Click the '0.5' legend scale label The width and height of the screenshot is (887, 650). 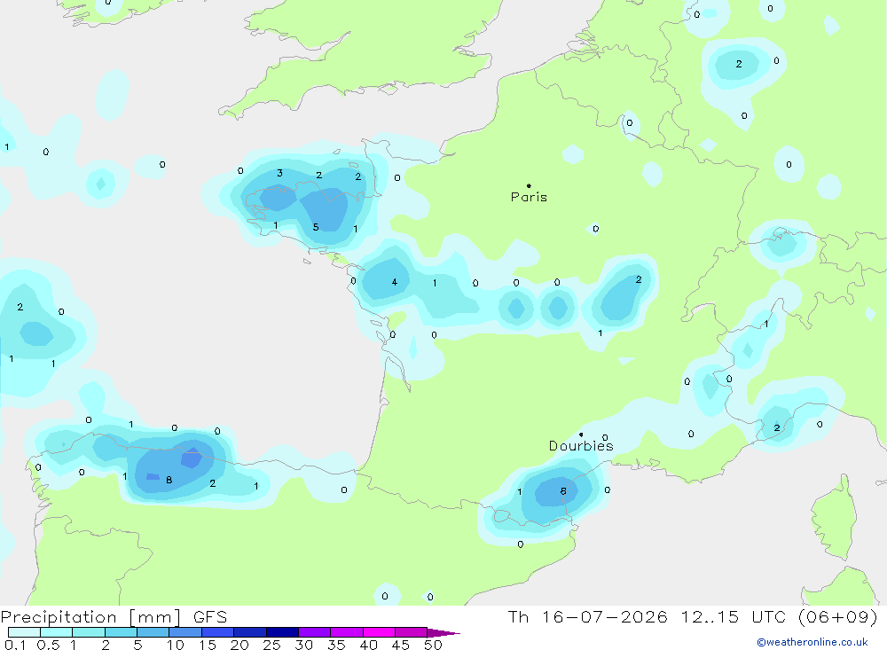(48, 645)
